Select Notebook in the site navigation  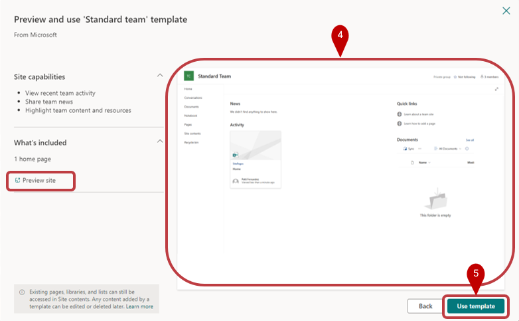[191, 116]
